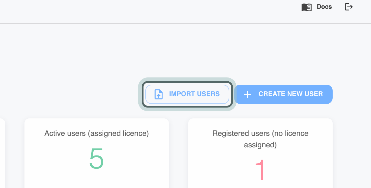This screenshot has width=371, height=188.
Task: Click the active users count 5
Action: [x=97, y=159]
